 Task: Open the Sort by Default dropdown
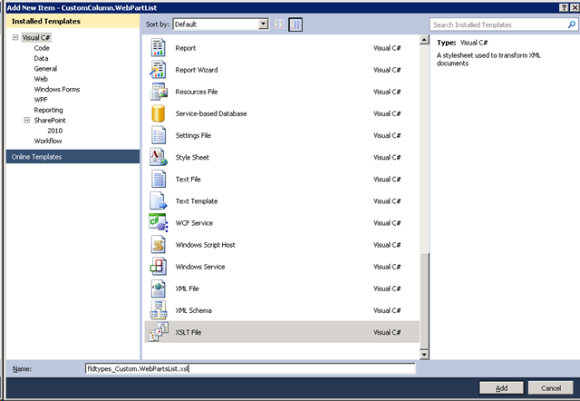(x=263, y=24)
